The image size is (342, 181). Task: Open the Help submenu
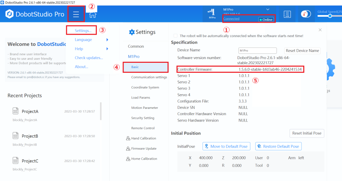click(79, 49)
